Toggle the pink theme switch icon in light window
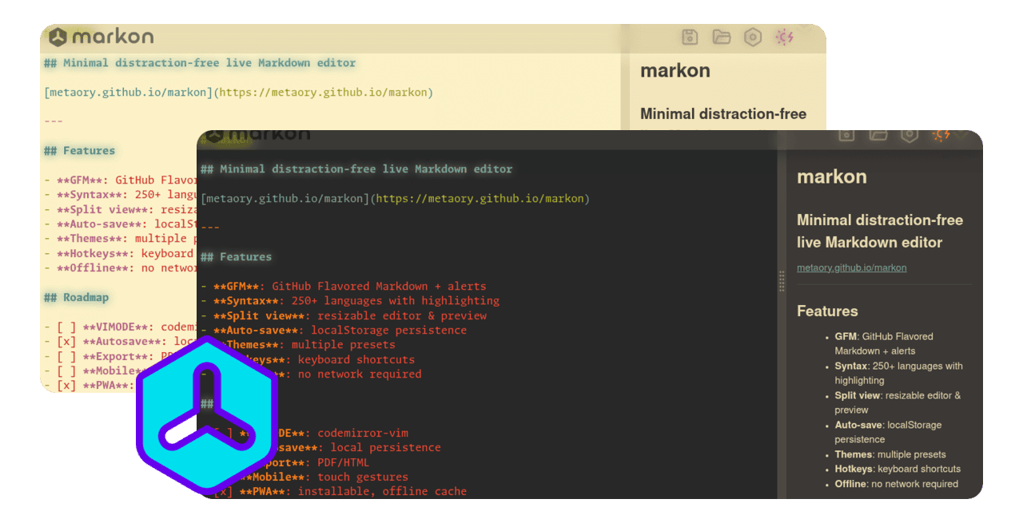 coord(784,37)
